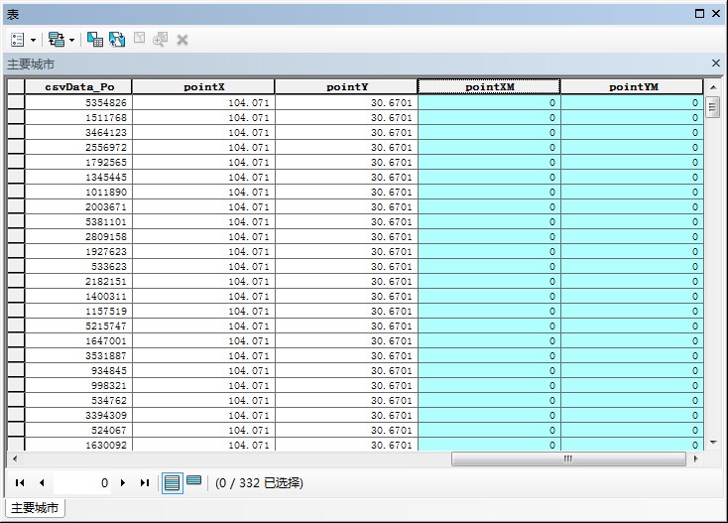Close the 主要城市 table panel
Viewport: 728px width, 523px height.
click(716, 63)
